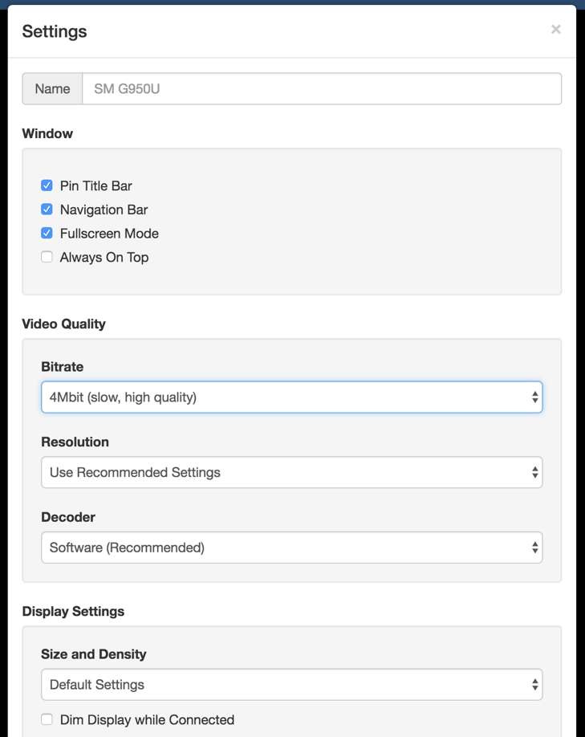The image size is (585, 737).
Task: Select the "Navigation Bar" option text
Action: 104,210
